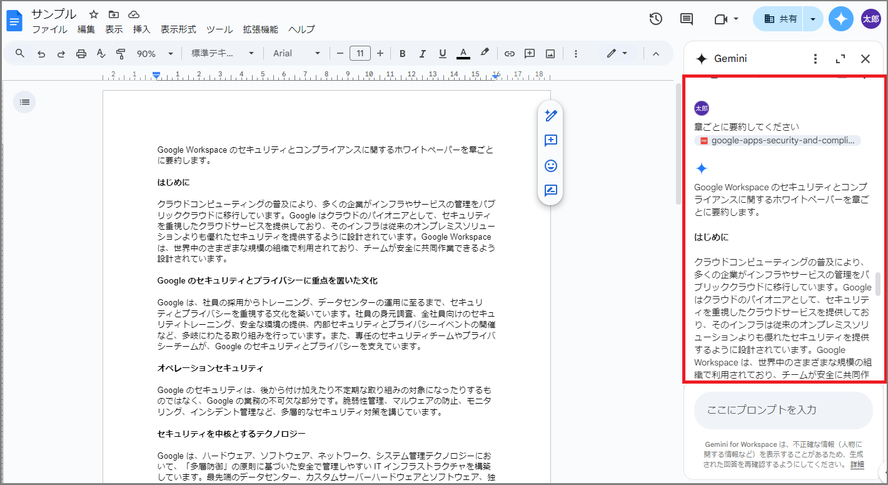Click the floating add comment icon
Image resolution: width=888 pixels, height=485 pixels.
pyautogui.click(x=550, y=140)
